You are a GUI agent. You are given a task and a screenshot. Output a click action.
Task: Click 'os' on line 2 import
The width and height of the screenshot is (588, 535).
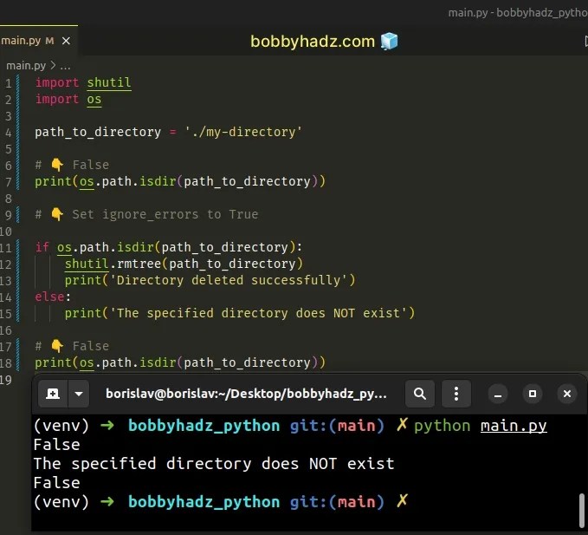click(94, 100)
